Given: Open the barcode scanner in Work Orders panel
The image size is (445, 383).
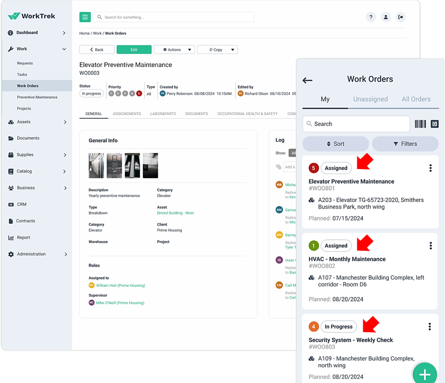Looking at the screenshot, I should 421,124.
